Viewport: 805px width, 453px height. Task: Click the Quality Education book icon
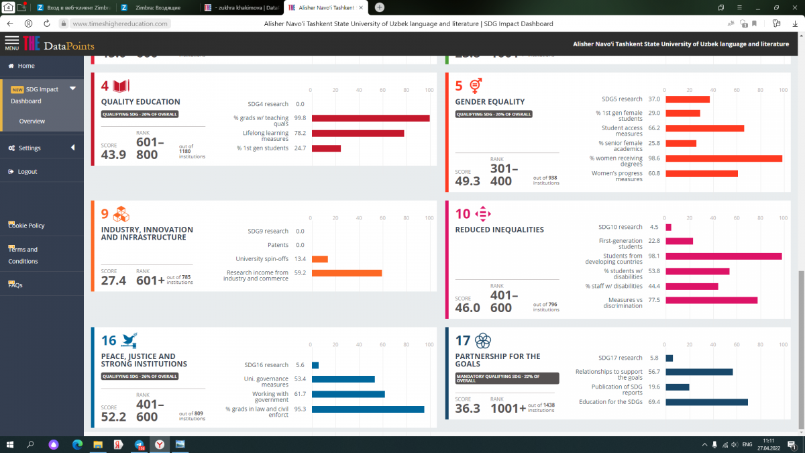coord(121,86)
